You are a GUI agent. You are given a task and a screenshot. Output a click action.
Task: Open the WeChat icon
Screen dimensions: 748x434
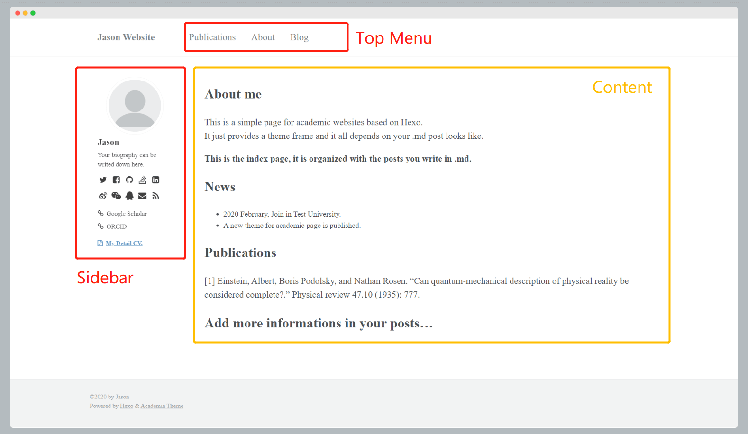[x=116, y=196]
